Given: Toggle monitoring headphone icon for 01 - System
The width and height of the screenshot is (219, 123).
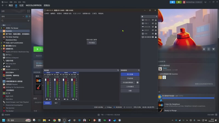Looking at the screenshot, I should (50, 99).
